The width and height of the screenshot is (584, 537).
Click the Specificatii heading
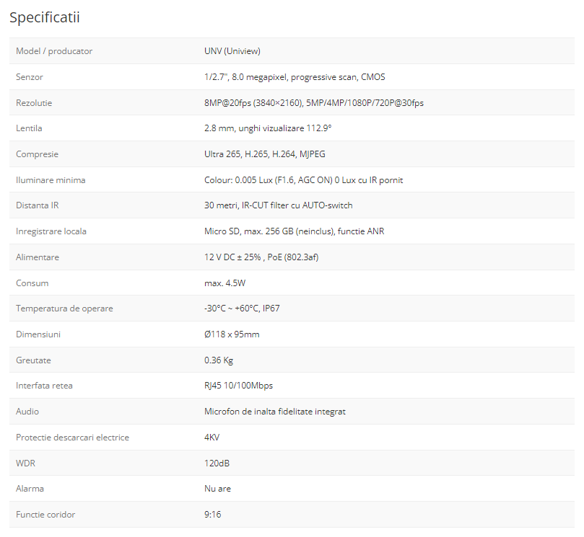tap(44, 17)
